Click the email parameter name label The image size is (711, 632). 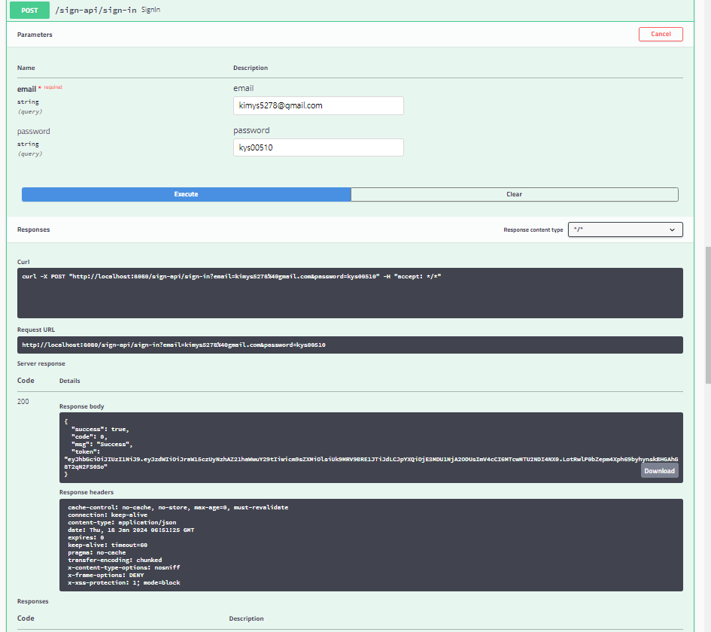point(27,89)
